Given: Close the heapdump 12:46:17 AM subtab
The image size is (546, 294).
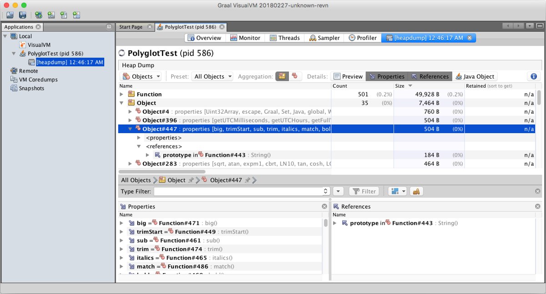Looking at the screenshot, I should point(470,38).
